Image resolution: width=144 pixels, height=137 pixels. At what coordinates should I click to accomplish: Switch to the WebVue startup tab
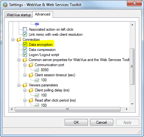coord(19,15)
